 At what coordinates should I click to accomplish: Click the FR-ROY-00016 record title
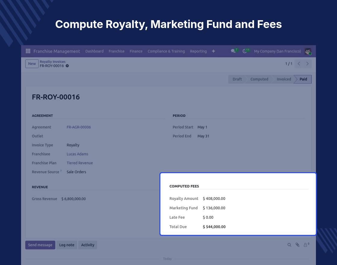pos(56,97)
